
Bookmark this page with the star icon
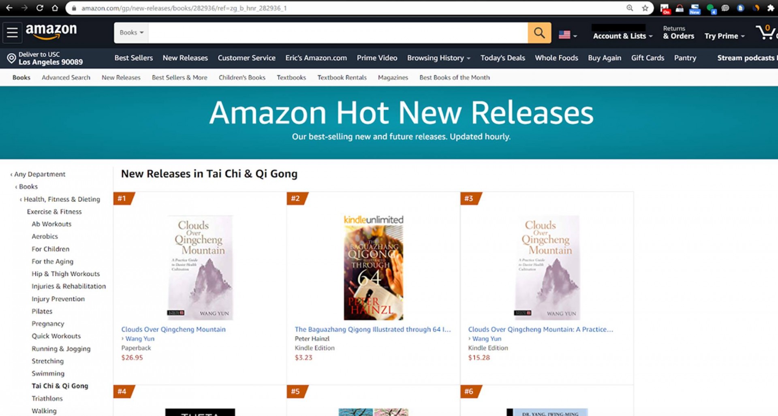[x=645, y=8]
